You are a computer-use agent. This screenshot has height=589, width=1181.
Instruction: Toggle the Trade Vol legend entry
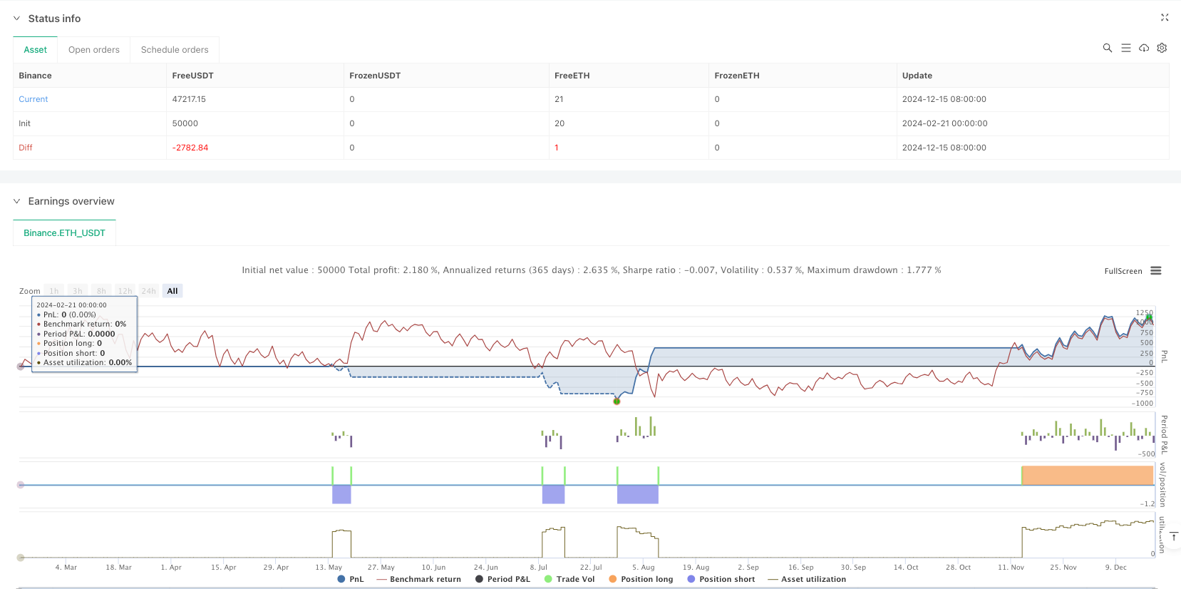[569, 579]
